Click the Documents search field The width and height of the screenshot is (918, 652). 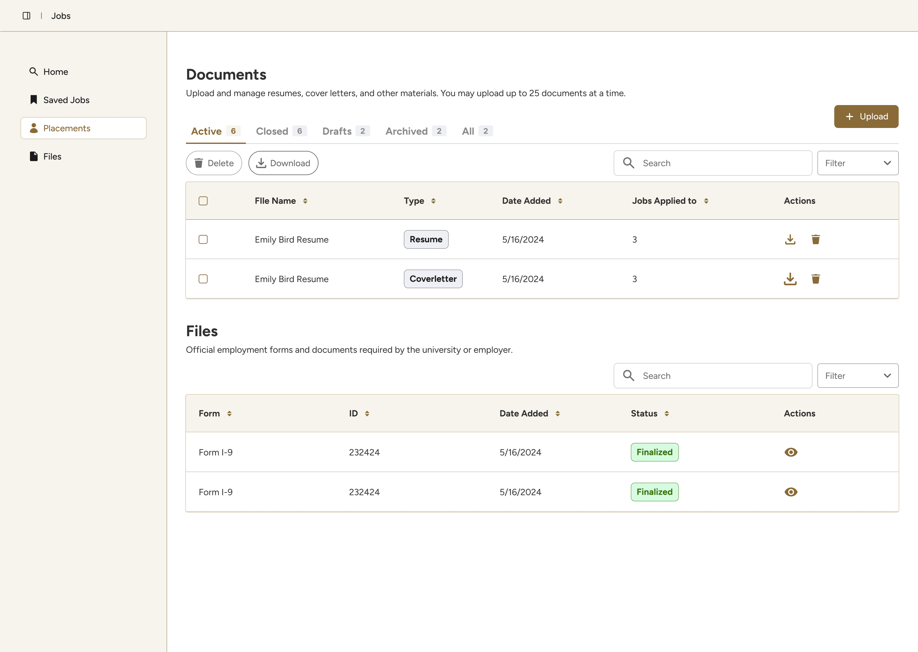click(719, 163)
